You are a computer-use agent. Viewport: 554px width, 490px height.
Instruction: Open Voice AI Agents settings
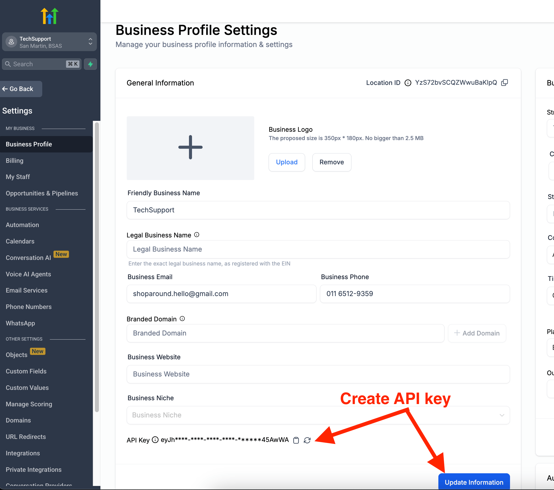pos(28,274)
